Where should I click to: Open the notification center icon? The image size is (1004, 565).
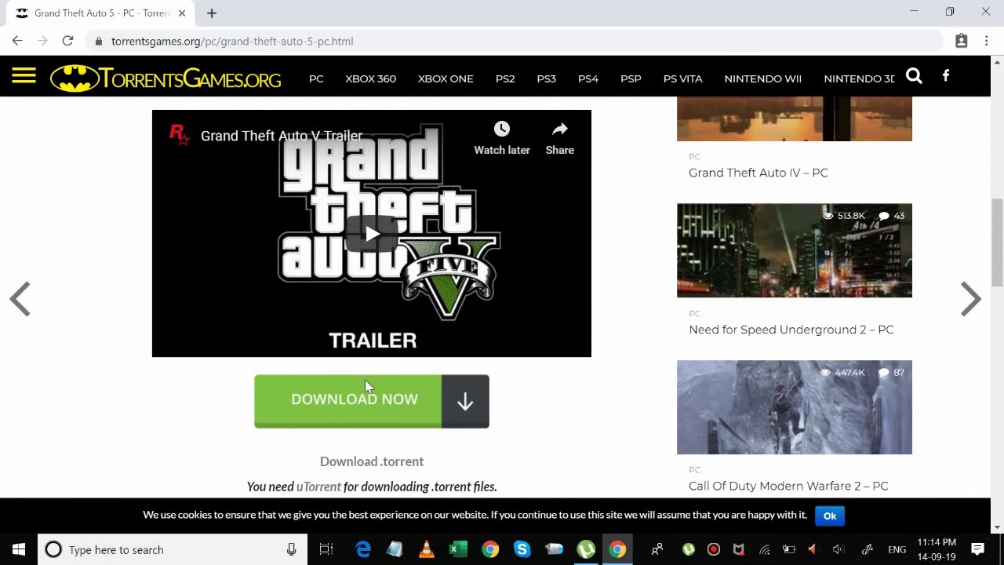977,549
